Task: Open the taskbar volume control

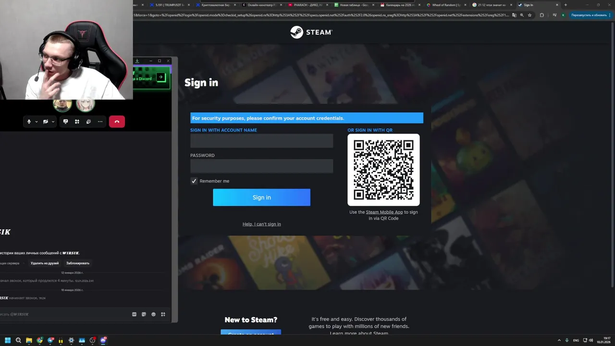Action: pos(591,340)
